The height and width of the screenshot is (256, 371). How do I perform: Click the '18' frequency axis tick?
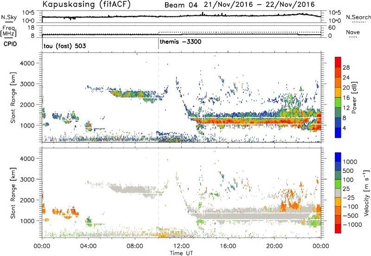click(x=31, y=28)
